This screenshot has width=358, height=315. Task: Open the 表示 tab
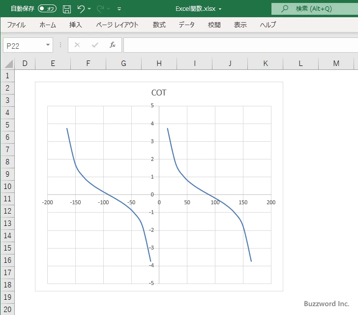[x=240, y=25]
